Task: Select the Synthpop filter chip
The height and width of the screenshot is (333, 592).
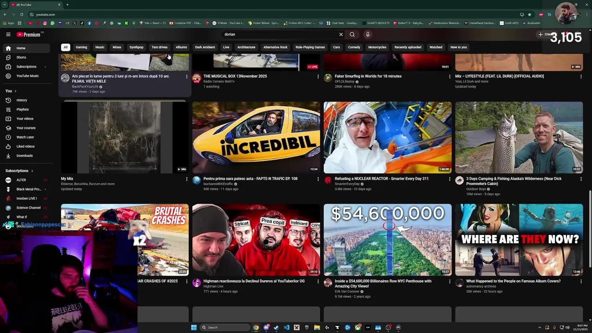Action: click(136, 47)
